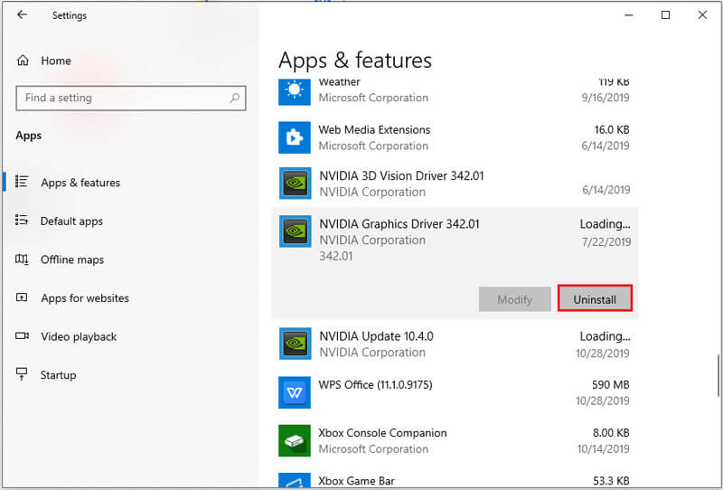
Task: Click the WPS Office app icon
Action: tap(295, 392)
